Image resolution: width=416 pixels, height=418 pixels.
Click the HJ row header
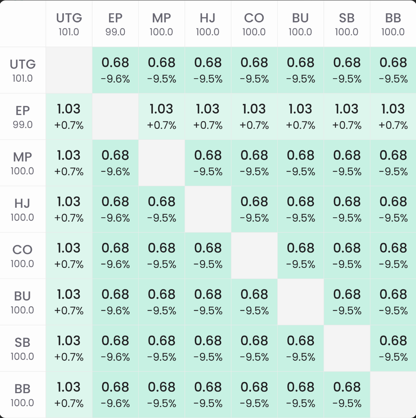[23, 209]
